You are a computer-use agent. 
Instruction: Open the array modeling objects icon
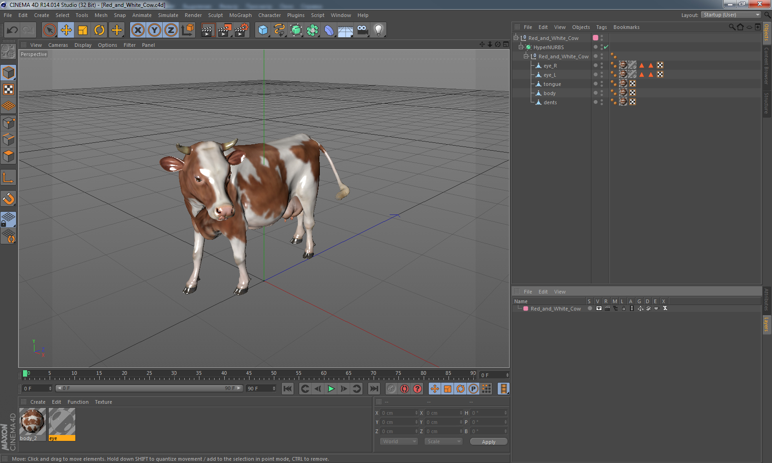pyautogui.click(x=312, y=30)
